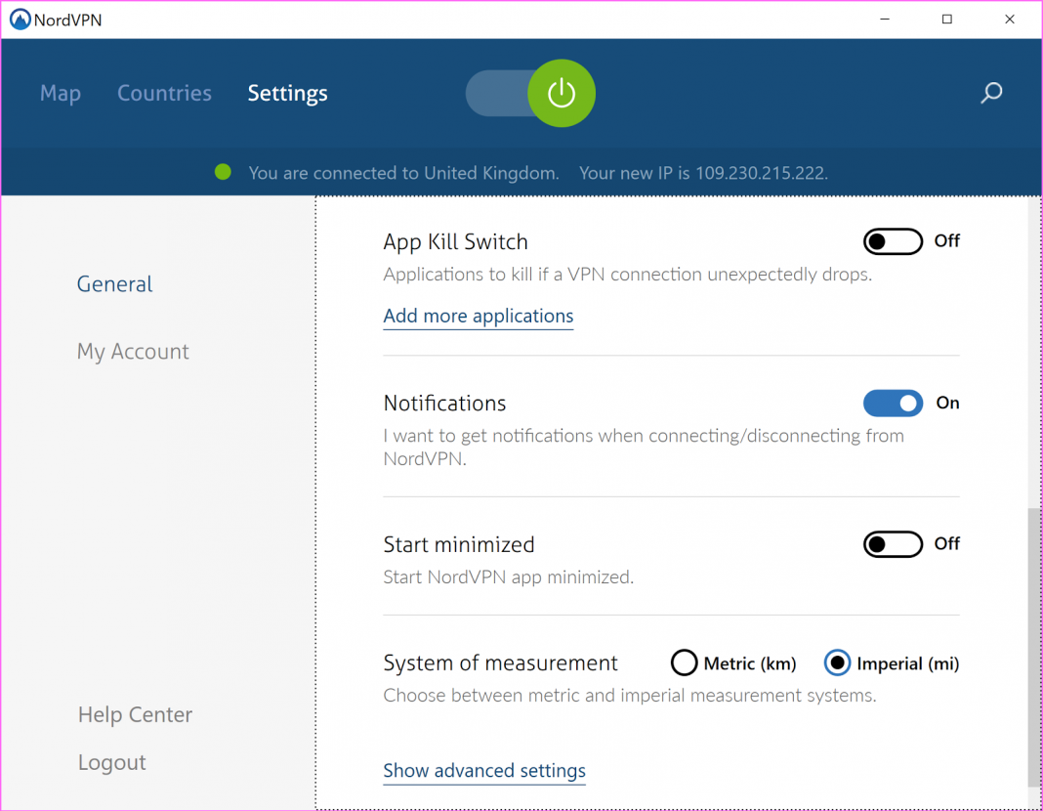This screenshot has width=1043, height=811.
Task: Click the settings vertical scrollbar thumb
Action: point(1034,648)
